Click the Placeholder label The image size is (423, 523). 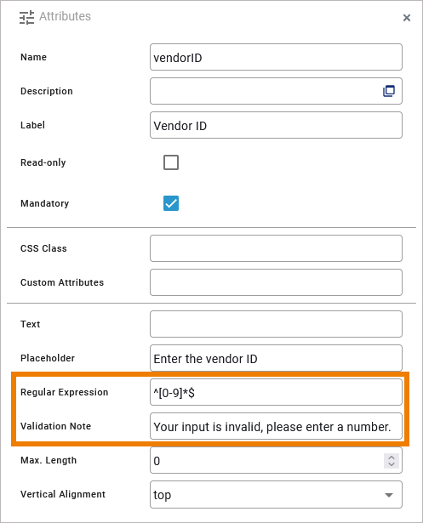pos(48,358)
